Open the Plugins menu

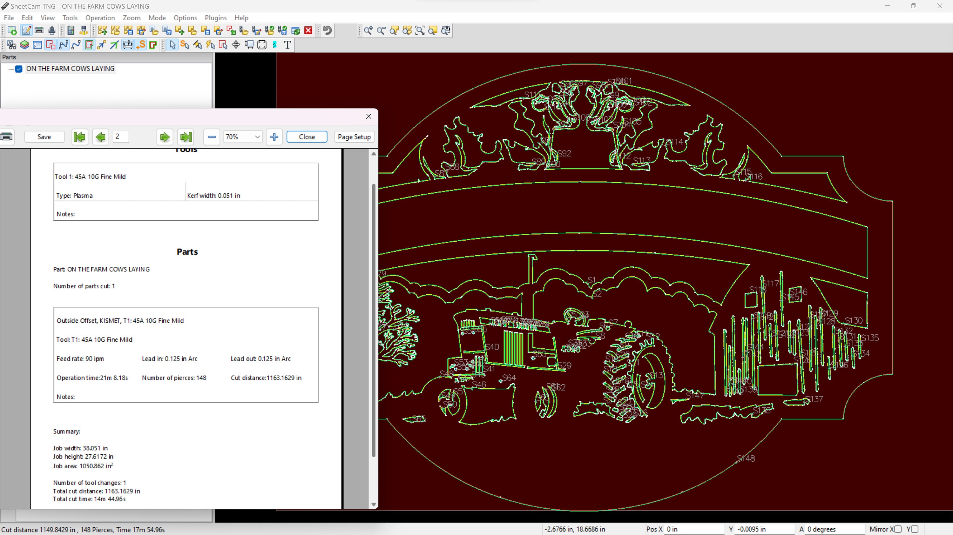216,18
